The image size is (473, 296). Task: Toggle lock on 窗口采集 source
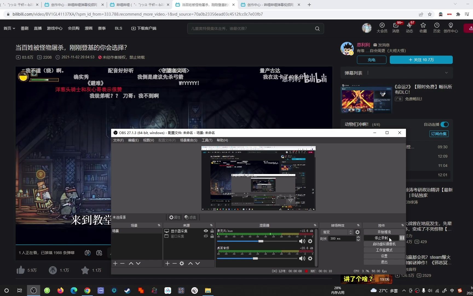(x=212, y=236)
